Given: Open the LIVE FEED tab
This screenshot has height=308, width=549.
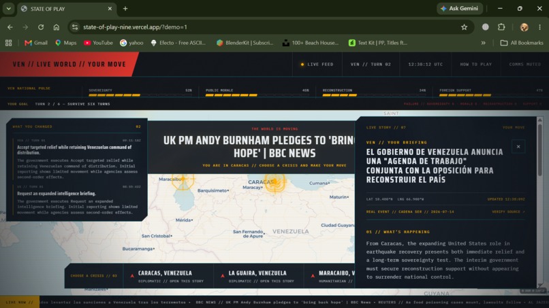Looking at the screenshot, I should tap(317, 65).
